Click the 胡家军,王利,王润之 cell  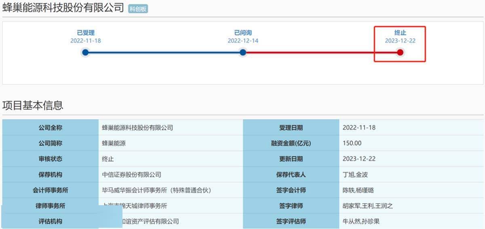pyautogui.click(x=412, y=206)
